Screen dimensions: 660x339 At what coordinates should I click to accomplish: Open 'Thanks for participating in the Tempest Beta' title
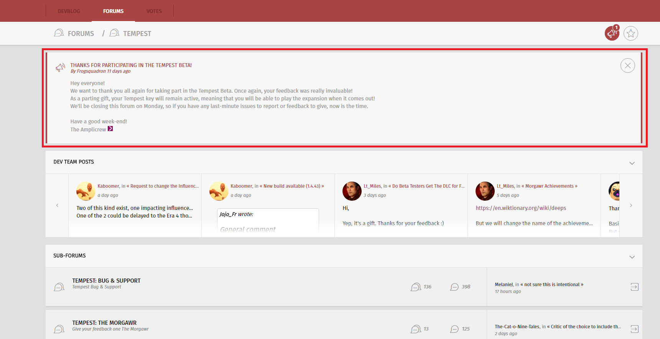(x=131, y=65)
